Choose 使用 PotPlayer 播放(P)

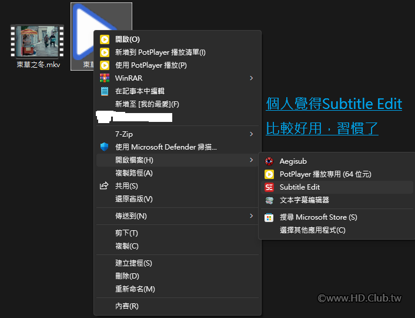coord(178,65)
